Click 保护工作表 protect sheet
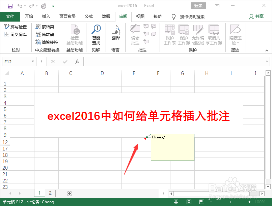 (x=170, y=35)
